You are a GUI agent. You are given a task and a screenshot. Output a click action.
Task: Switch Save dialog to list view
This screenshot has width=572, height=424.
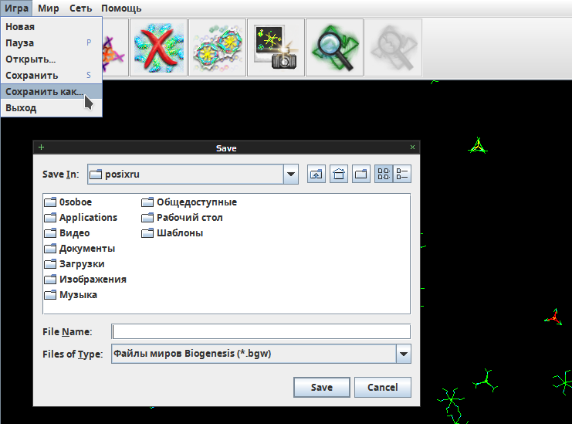tap(384, 174)
